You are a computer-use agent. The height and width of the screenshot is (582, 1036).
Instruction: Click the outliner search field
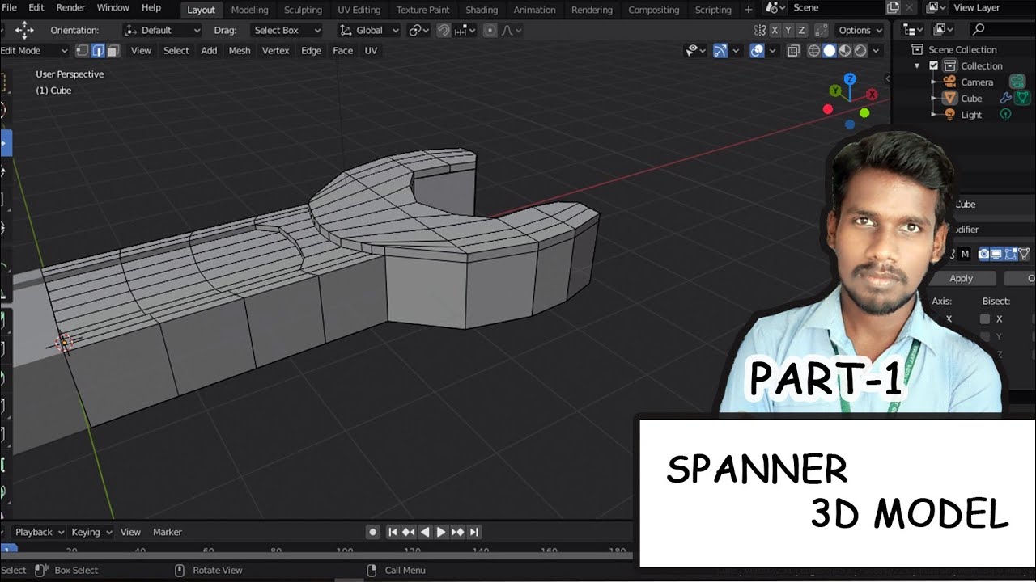point(1001,29)
